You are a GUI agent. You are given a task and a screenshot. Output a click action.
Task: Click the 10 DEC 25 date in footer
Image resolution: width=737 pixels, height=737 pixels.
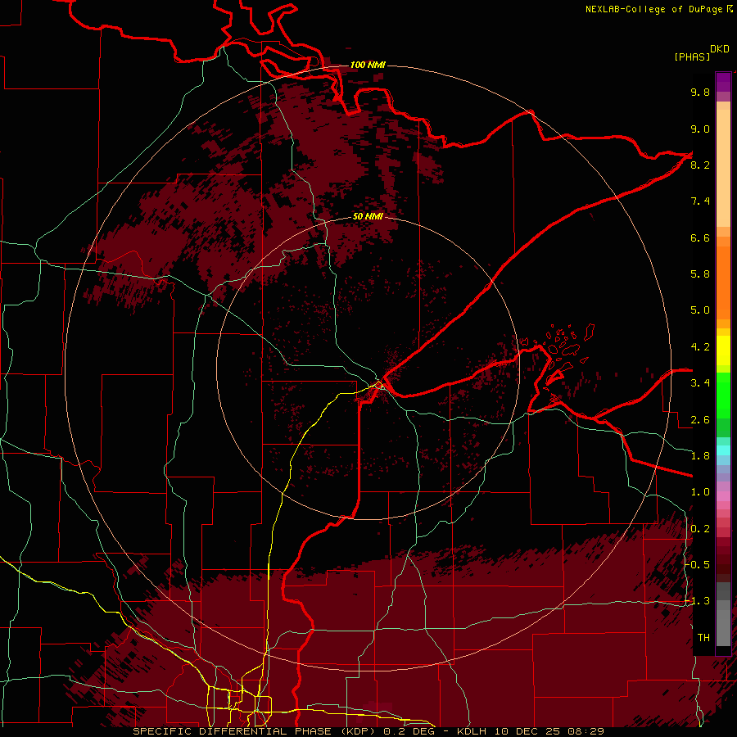tap(528, 731)
